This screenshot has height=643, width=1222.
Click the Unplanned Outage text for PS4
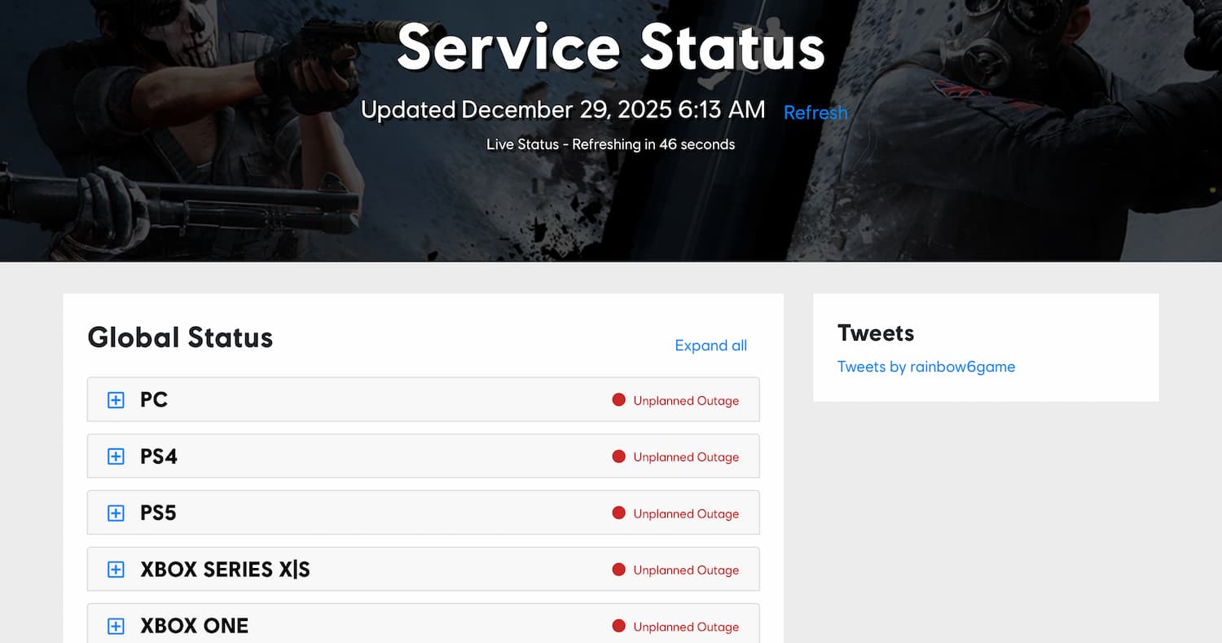[x=686, y=457]
